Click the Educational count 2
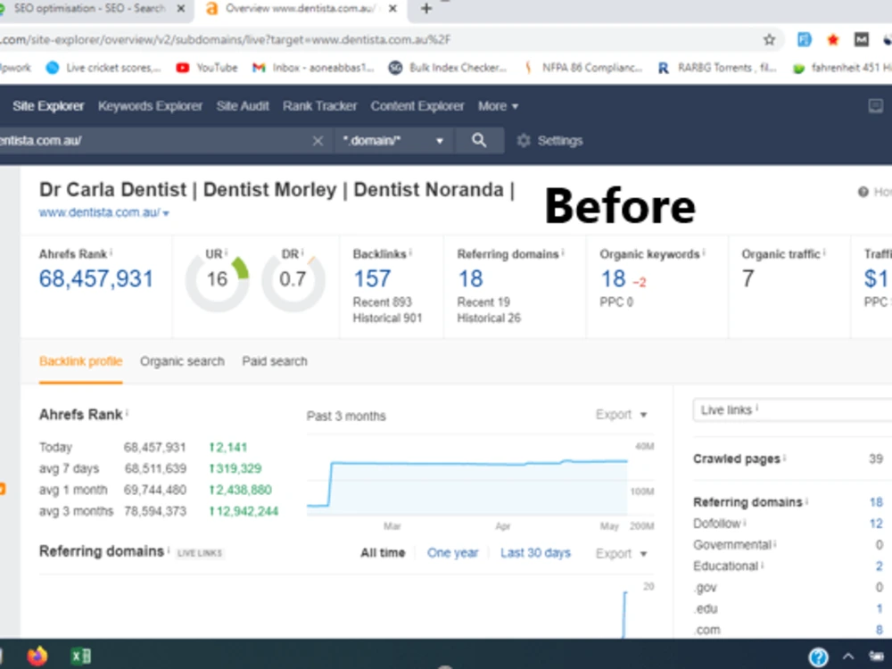This screenshot has height=669, width=892. pyautogui.click(x=880, y=566)
